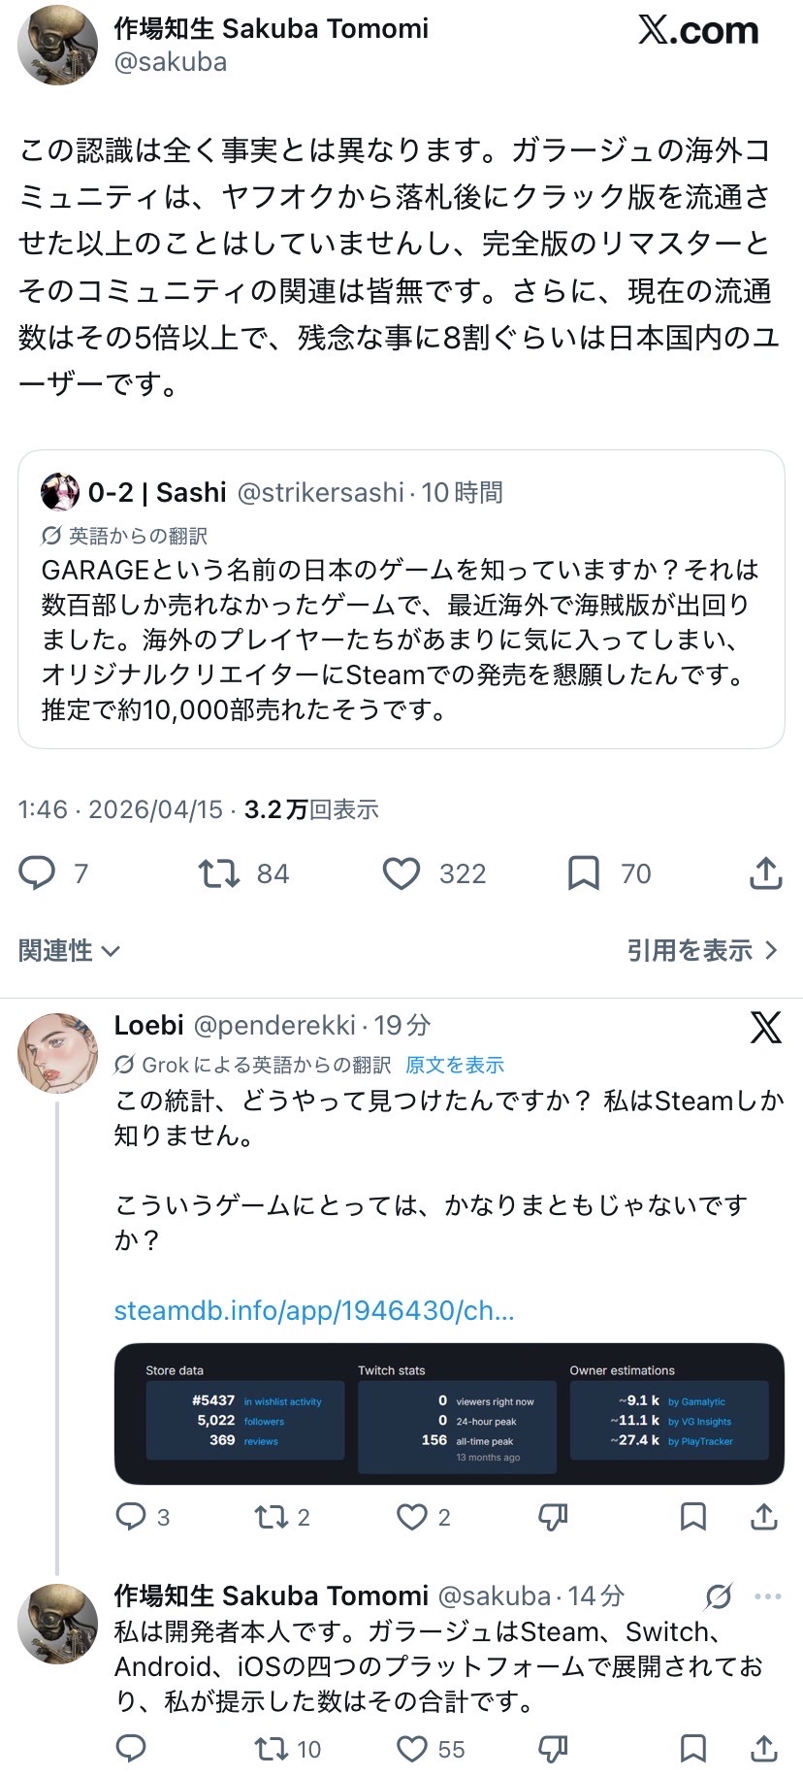The width and height of the screenshot is (803, 1776).
Task: Show original text via 原文を表示
Action: click(455, 1065)
